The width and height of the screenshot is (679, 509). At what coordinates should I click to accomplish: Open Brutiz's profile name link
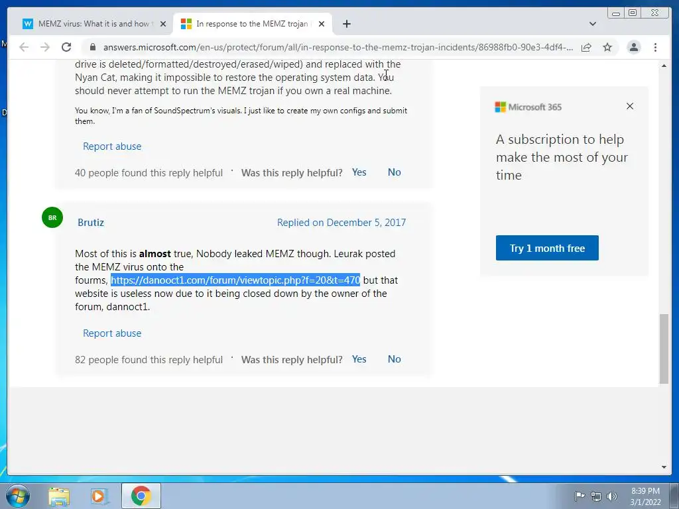pos(90,223)
